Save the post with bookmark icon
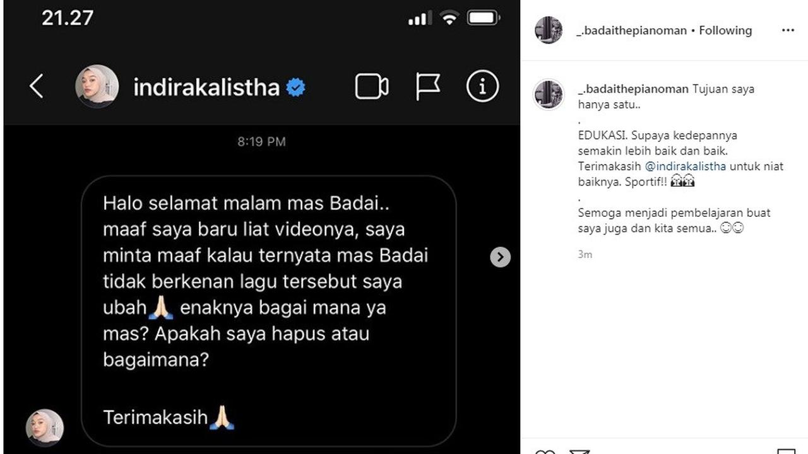Viewport: 808px width, 454px height. click(786, 451)
